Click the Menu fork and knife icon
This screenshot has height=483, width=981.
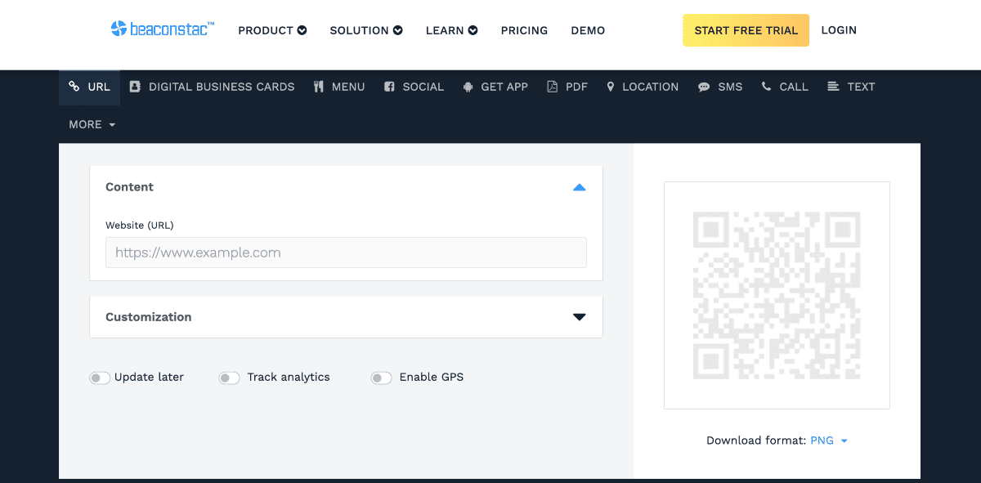coord(319,87)
